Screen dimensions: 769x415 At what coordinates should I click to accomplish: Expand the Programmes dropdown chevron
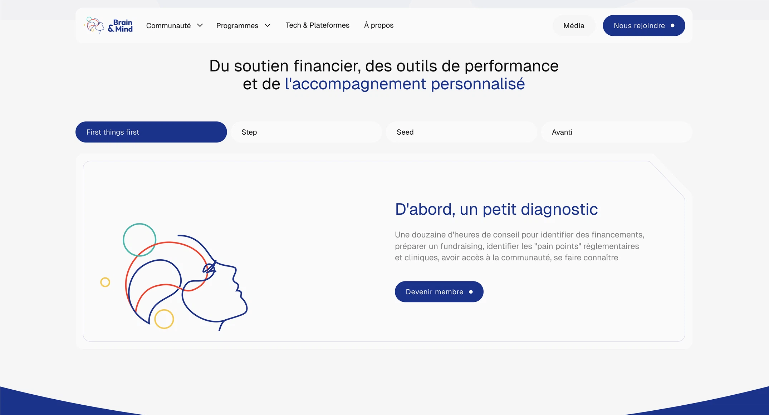point(268,25)
